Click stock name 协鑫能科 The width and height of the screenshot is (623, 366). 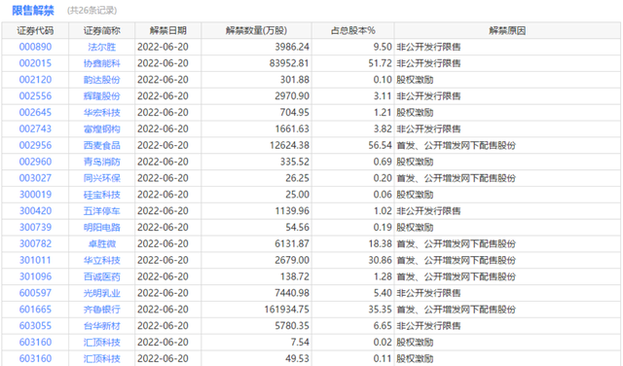(101, 63)
